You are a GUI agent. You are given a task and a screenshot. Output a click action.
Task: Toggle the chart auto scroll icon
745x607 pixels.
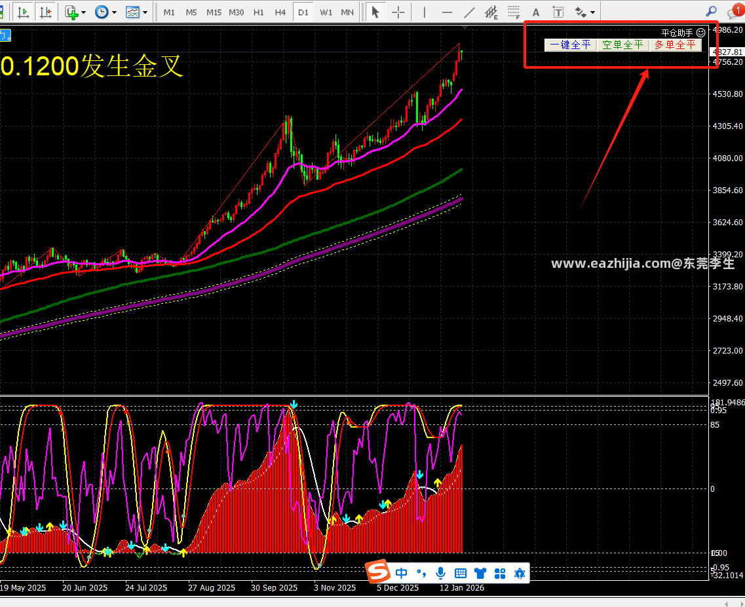pos(23,12)
